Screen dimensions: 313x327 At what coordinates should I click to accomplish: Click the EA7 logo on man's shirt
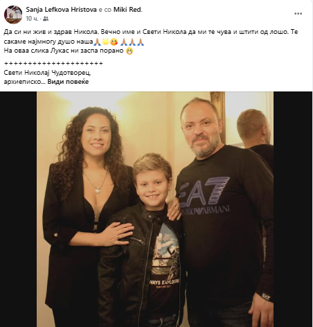pyautogui.click(x=204, y=191)
